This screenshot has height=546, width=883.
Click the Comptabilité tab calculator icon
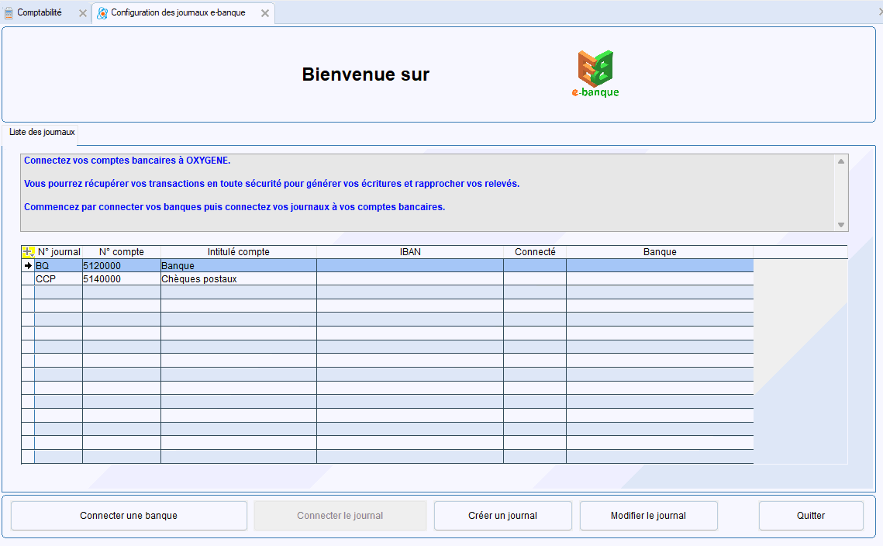point(9,13)
